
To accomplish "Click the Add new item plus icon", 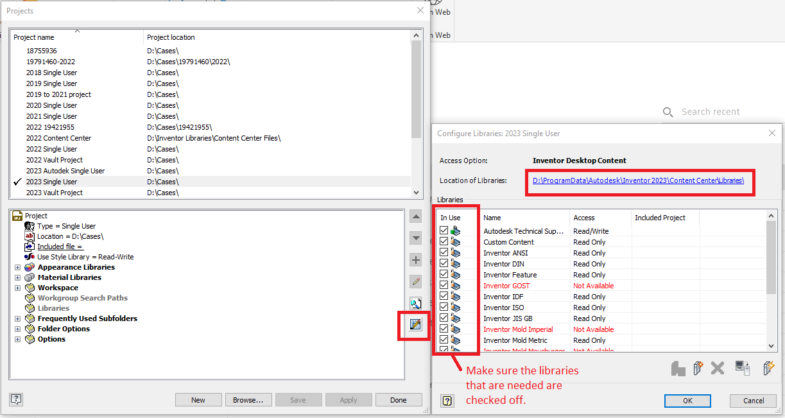I will pyautogui.click(x=415, y=259).
